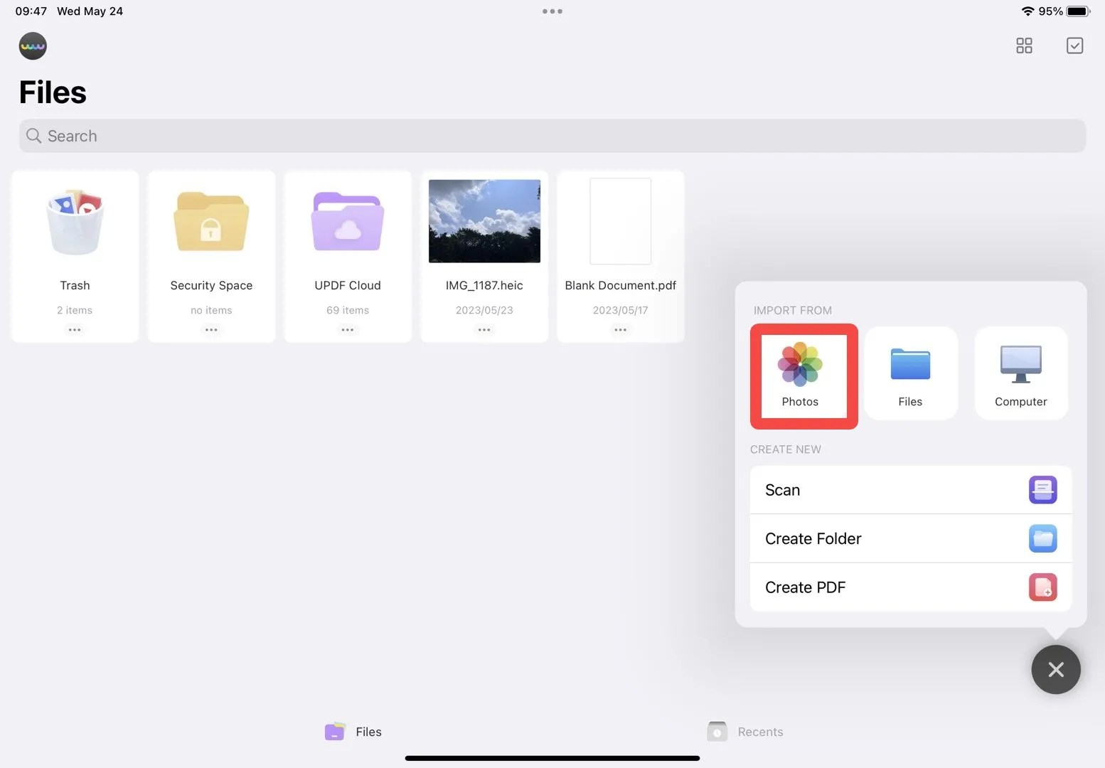1105x768 pixels.
Task: Switch to the Files tab
Action: tap(353, 731)
